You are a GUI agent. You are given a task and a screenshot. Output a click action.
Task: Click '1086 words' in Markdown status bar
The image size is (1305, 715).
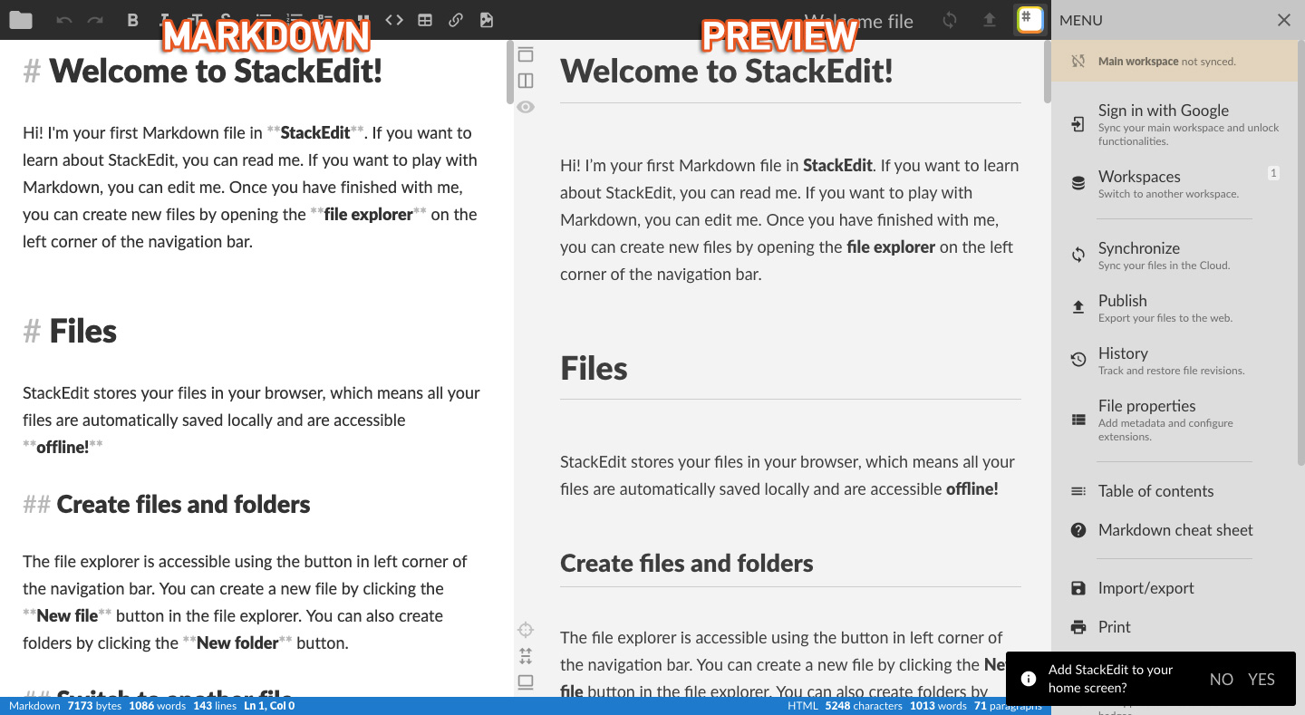point(157,706)
